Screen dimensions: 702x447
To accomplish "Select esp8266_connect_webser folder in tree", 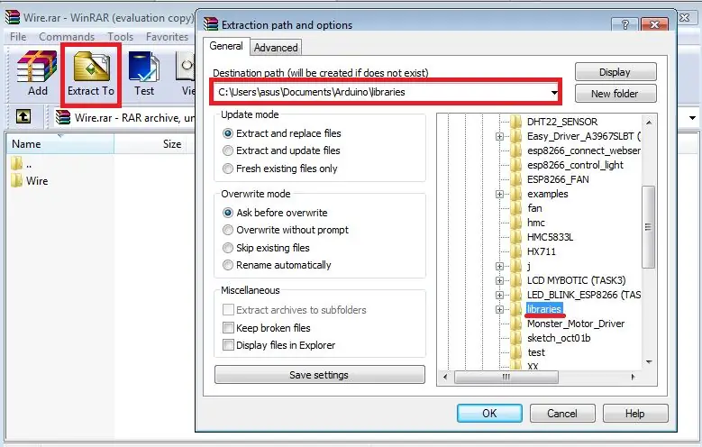I will click(x=583, y=151).
